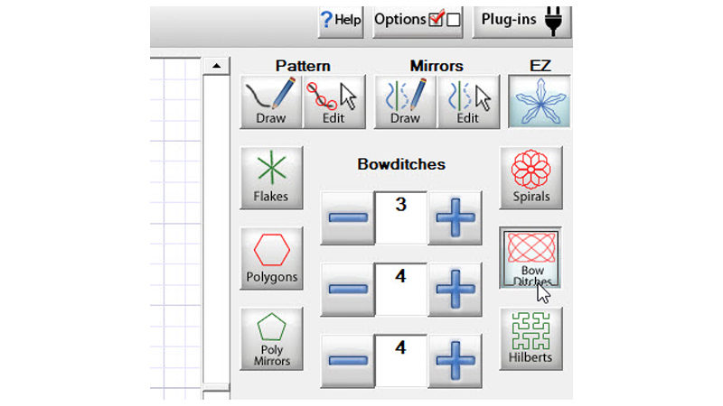Screen dimensions: 723x406
Task: Select the Pattern Draw tool
Action: click(x=270, y=101)
